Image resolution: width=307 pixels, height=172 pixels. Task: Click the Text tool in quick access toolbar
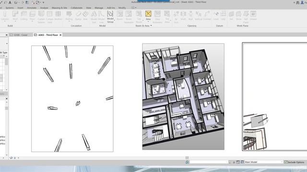pos(10,2)
